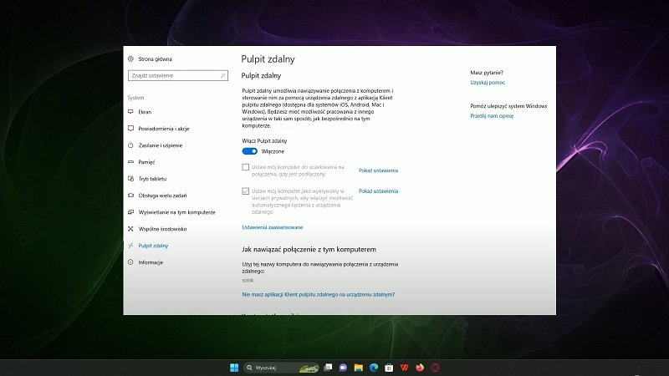This screenshot has height=376, width=669.
Task: Open the Pamięć section
Action: pos(146,162)
